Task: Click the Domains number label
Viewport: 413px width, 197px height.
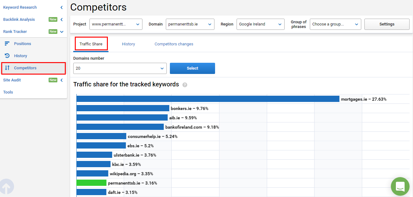Action: point(89,58)
